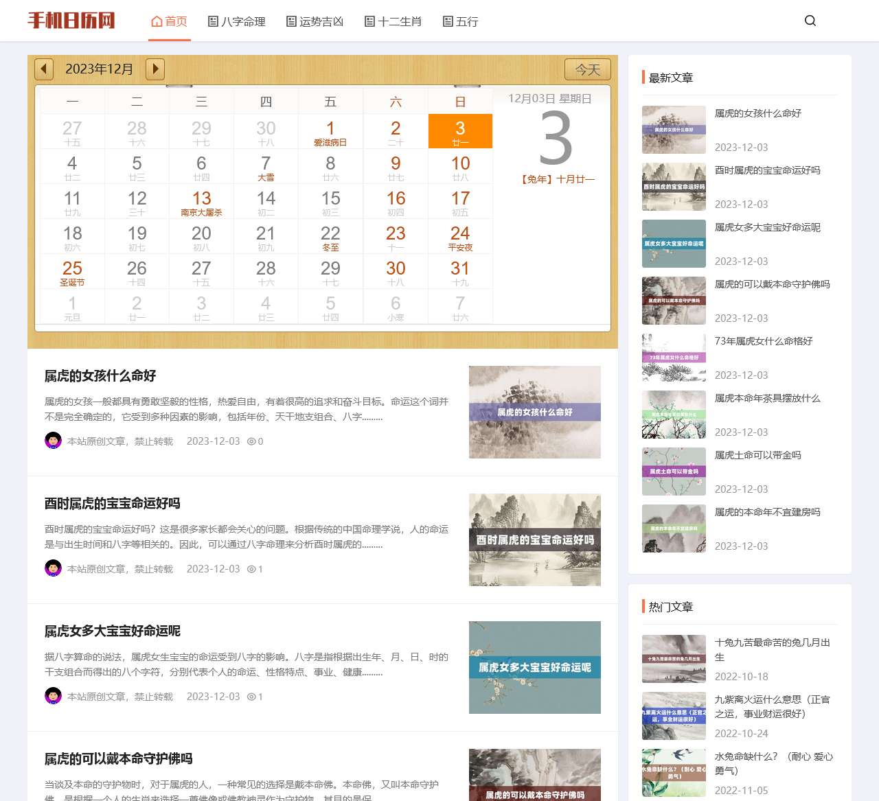Open sidebar link 属虎的女孩什么命好

[x=758, y=113]
